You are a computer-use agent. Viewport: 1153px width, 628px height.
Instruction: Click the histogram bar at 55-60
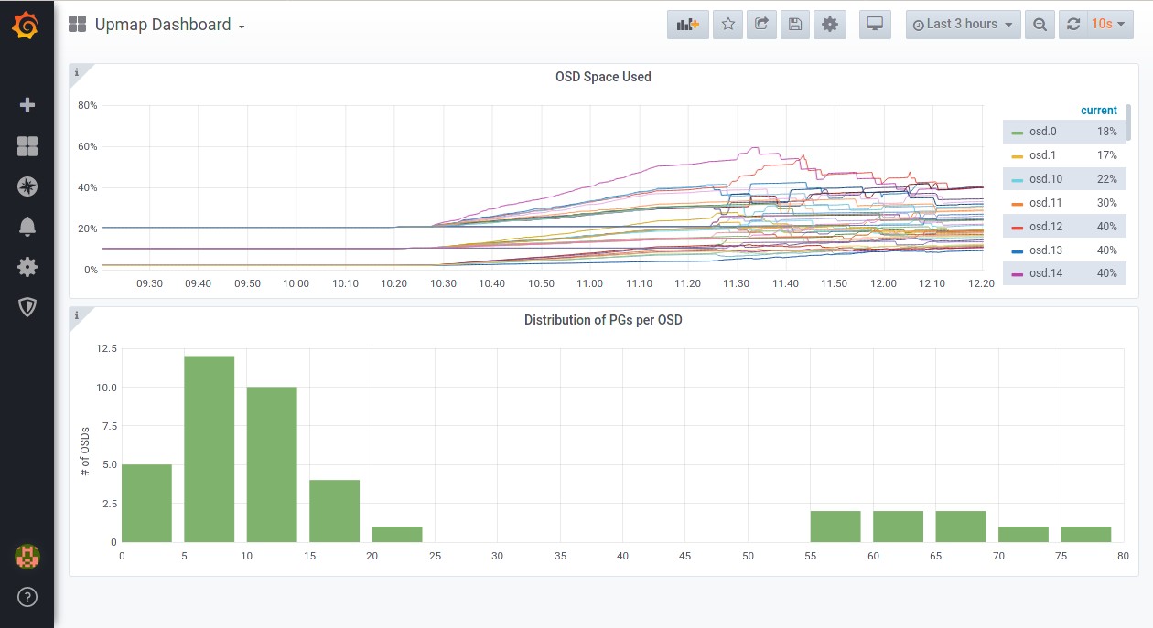click(x=835, y=527)
